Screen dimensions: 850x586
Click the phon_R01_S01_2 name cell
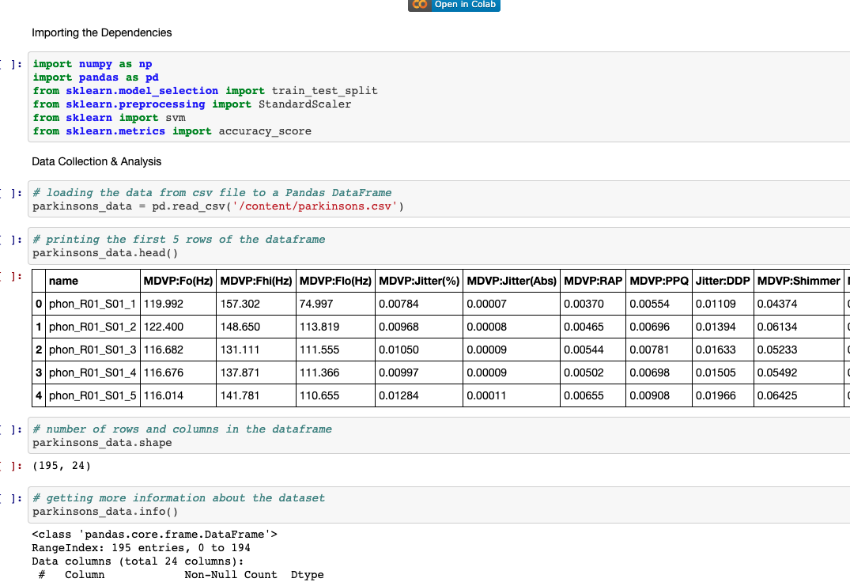coord(93,327)
